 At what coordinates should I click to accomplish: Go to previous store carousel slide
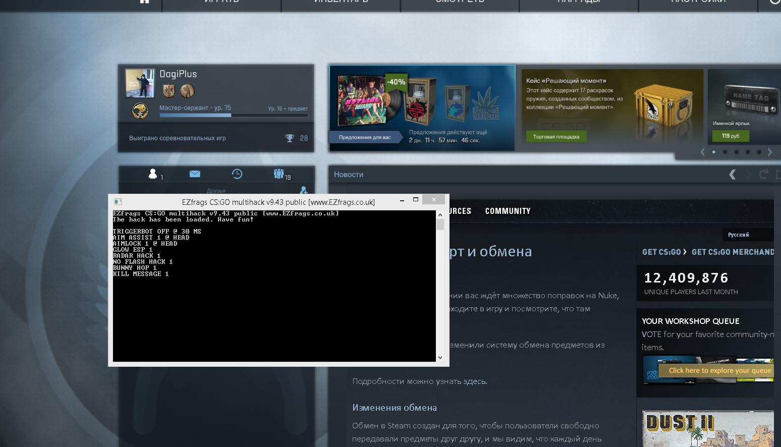702,152
